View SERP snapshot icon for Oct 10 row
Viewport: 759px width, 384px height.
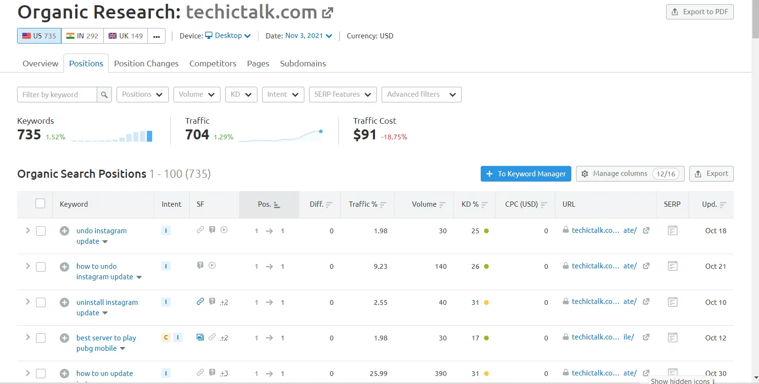(672, 302)
